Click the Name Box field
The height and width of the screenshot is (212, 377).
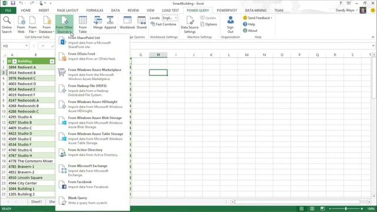click(x=13, y=46)
